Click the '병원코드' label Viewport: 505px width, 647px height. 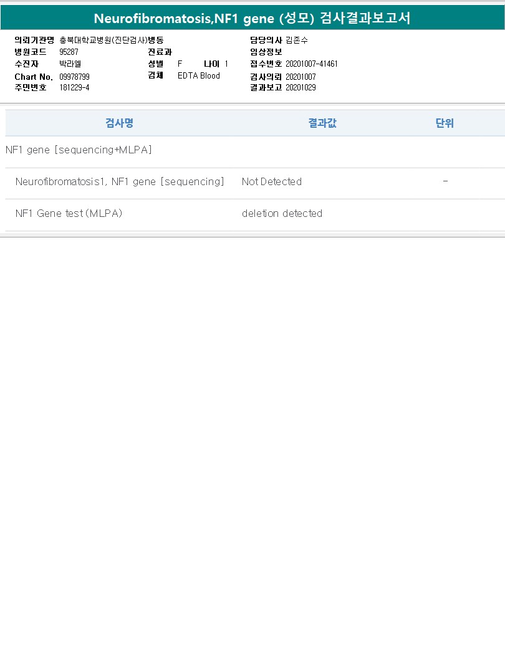[31, 52]
